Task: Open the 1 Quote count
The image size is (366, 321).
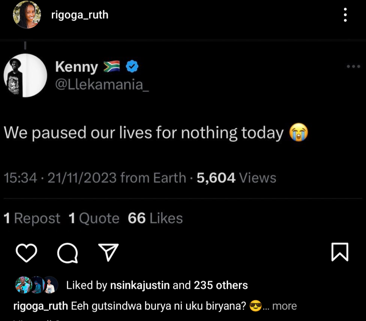Action: (94, 219)
